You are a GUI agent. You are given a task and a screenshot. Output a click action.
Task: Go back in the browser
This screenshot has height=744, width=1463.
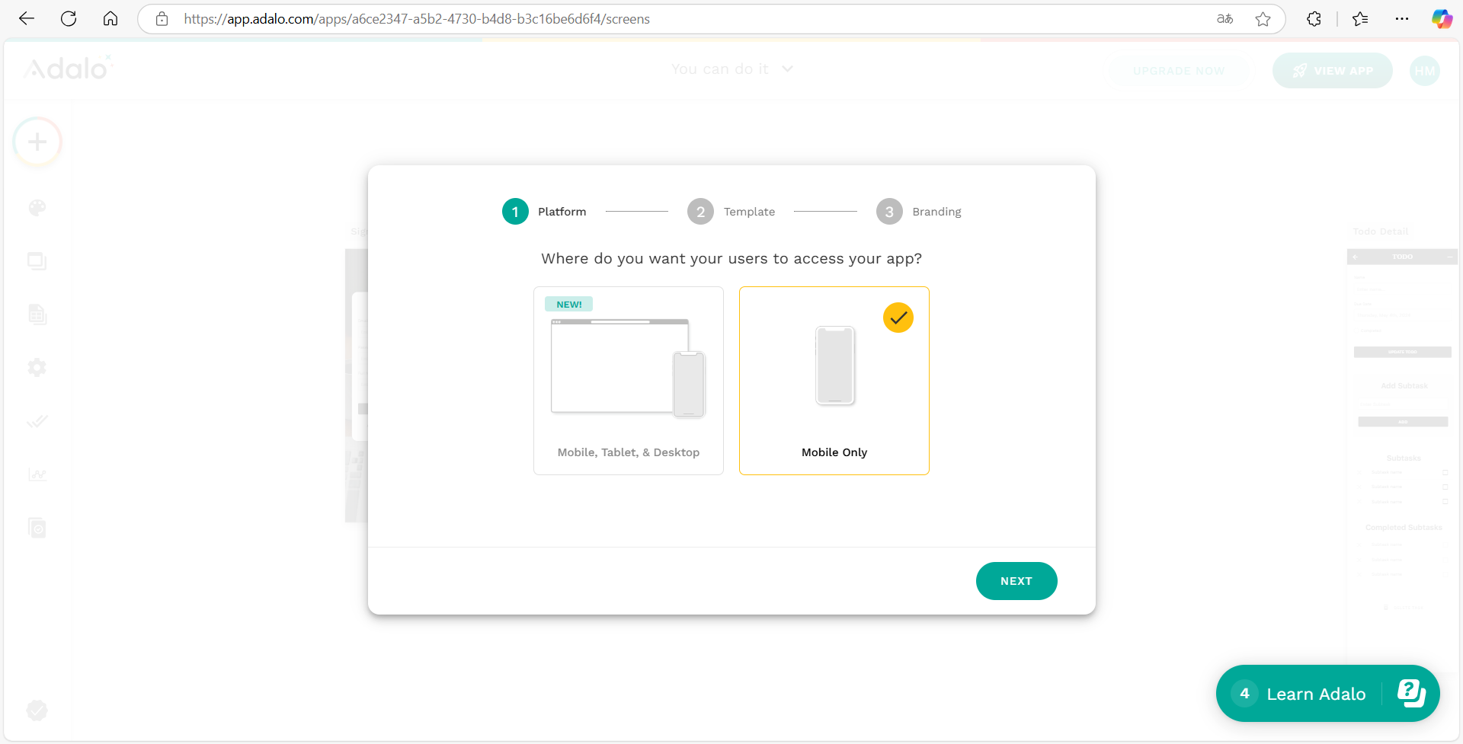point(27,19)
